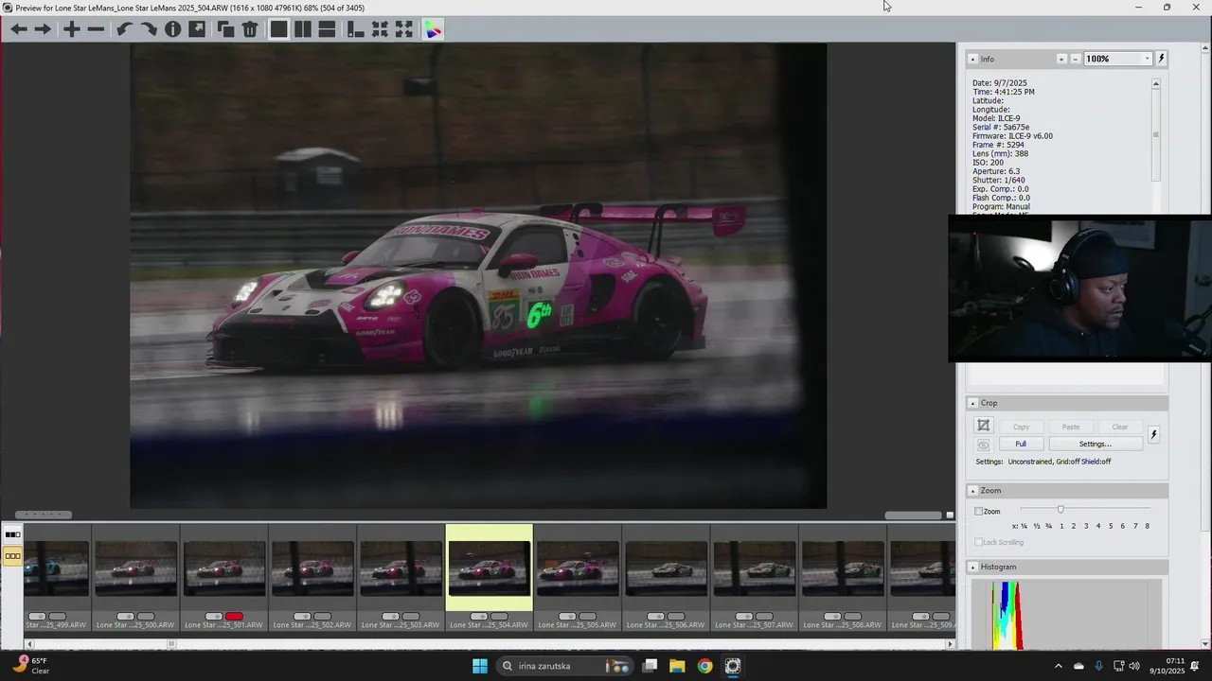Collapse the Histogram panel
Viewport: 1212px width, 681px height.
pyautogui.click(x=972, y=567)
